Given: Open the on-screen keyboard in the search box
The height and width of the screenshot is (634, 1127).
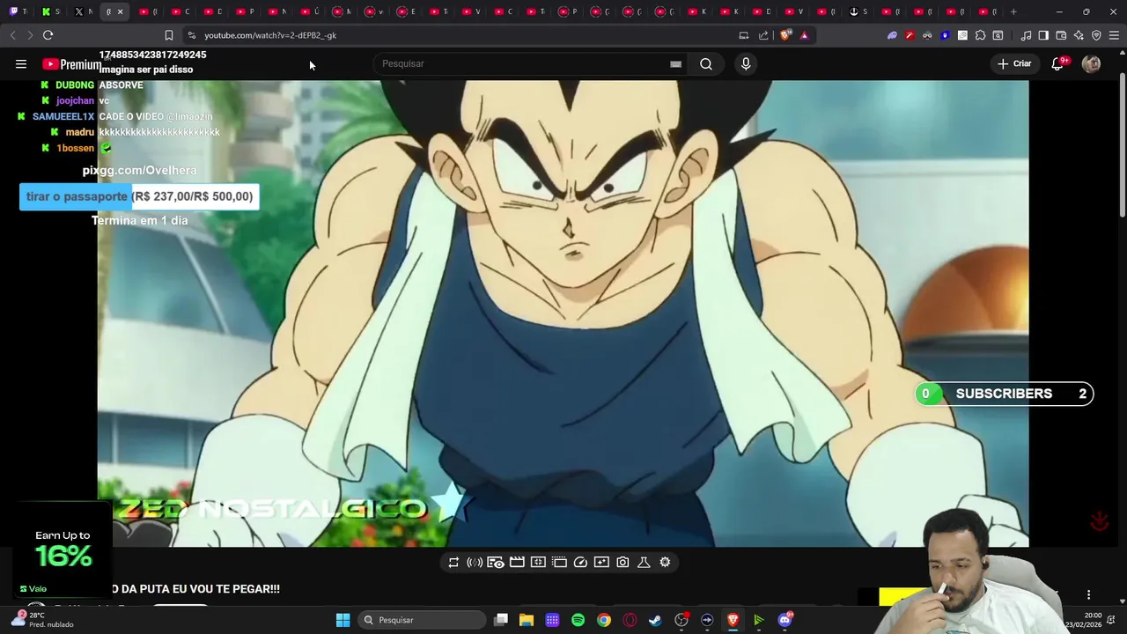Looking at the screenshot, I should tap(675, 63).
